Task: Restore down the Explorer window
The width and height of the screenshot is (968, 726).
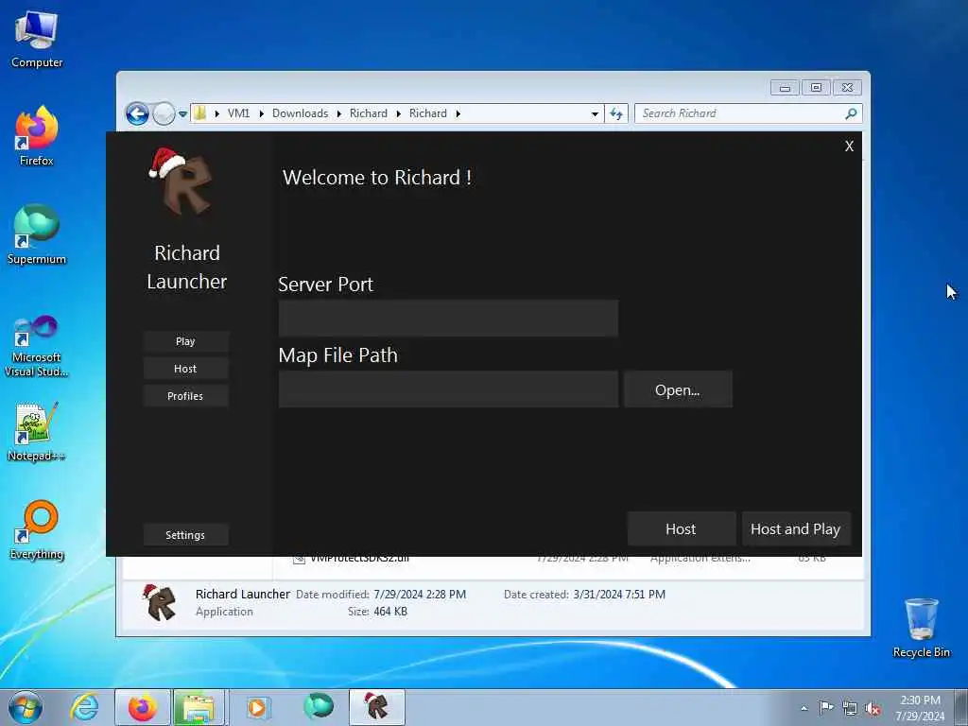Action: [x=816, y=88]
